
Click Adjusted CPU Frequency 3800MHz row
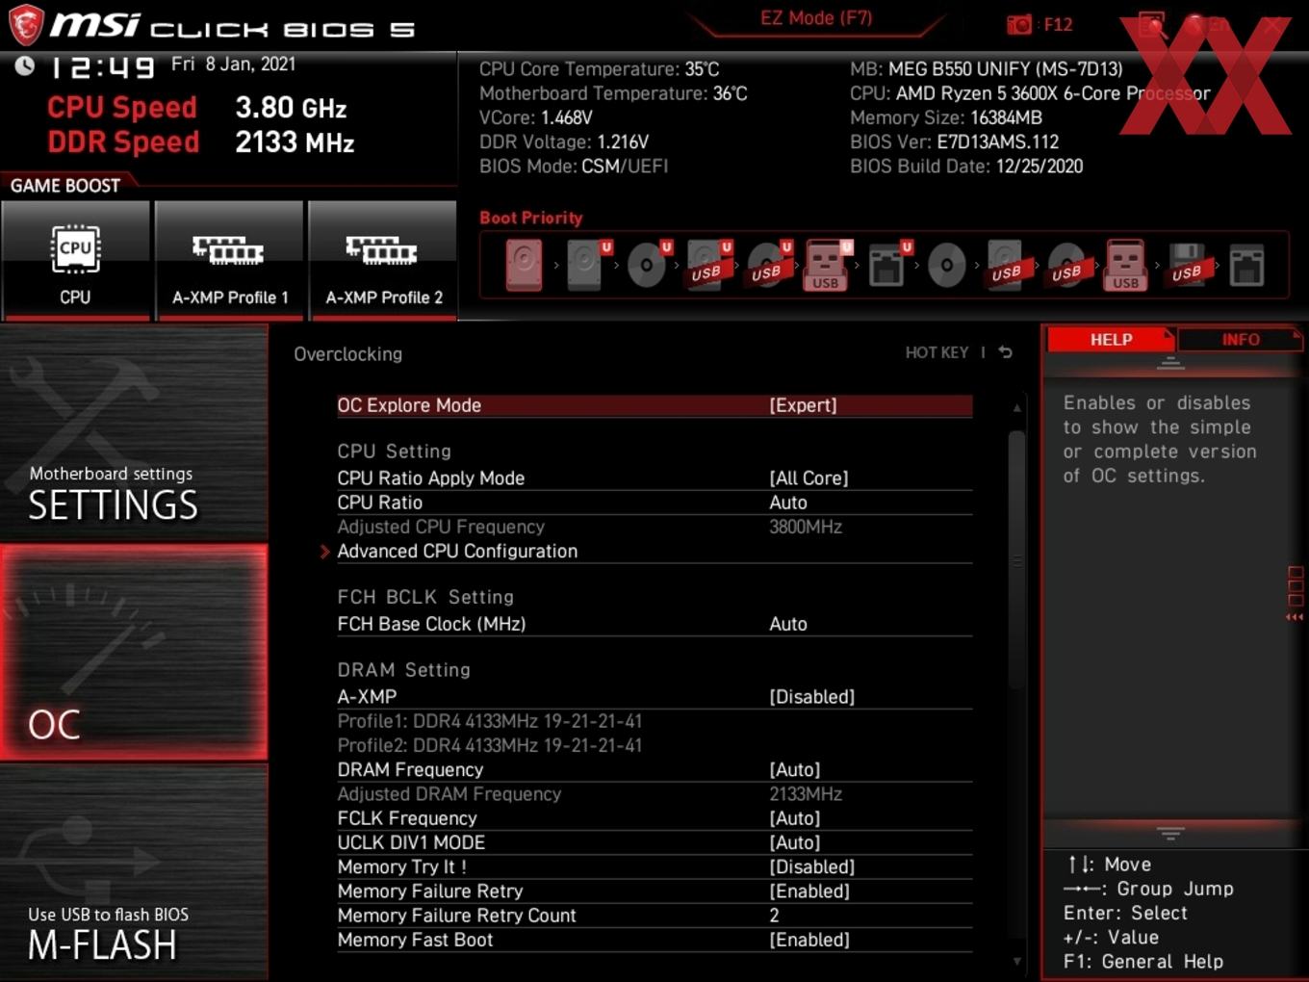tap(654, 528)
